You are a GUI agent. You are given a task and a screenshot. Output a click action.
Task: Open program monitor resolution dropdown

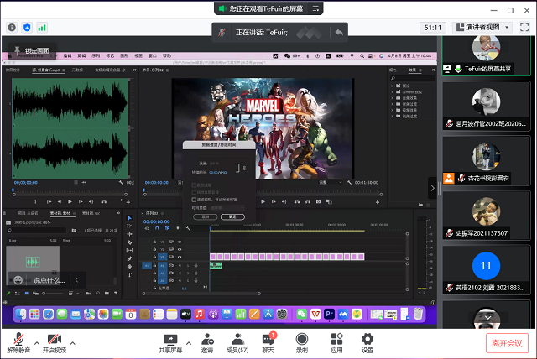(330, 182)
